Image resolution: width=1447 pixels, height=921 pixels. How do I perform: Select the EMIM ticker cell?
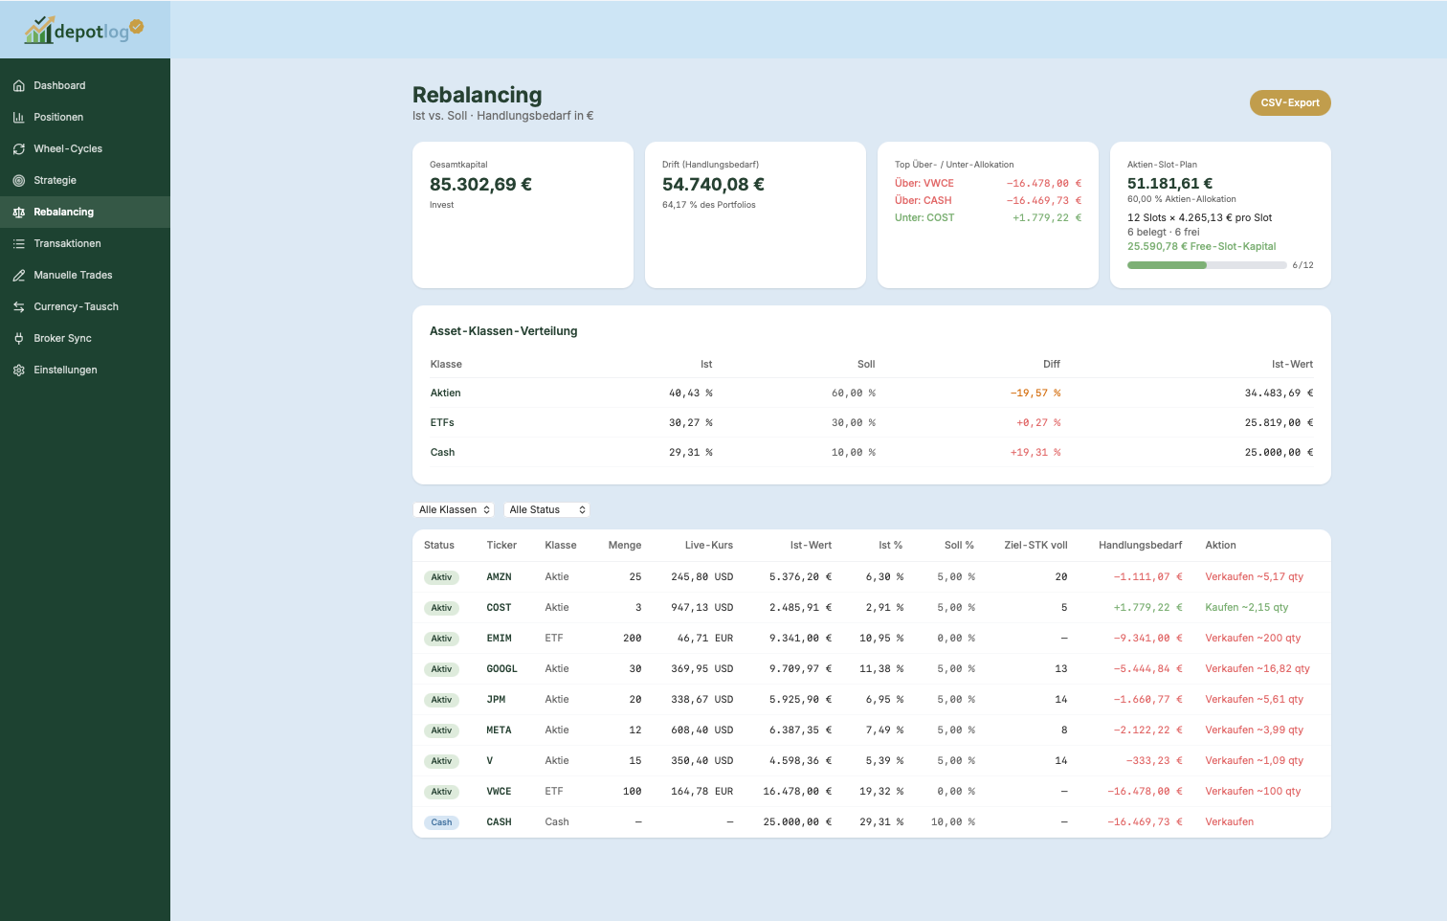499,639
